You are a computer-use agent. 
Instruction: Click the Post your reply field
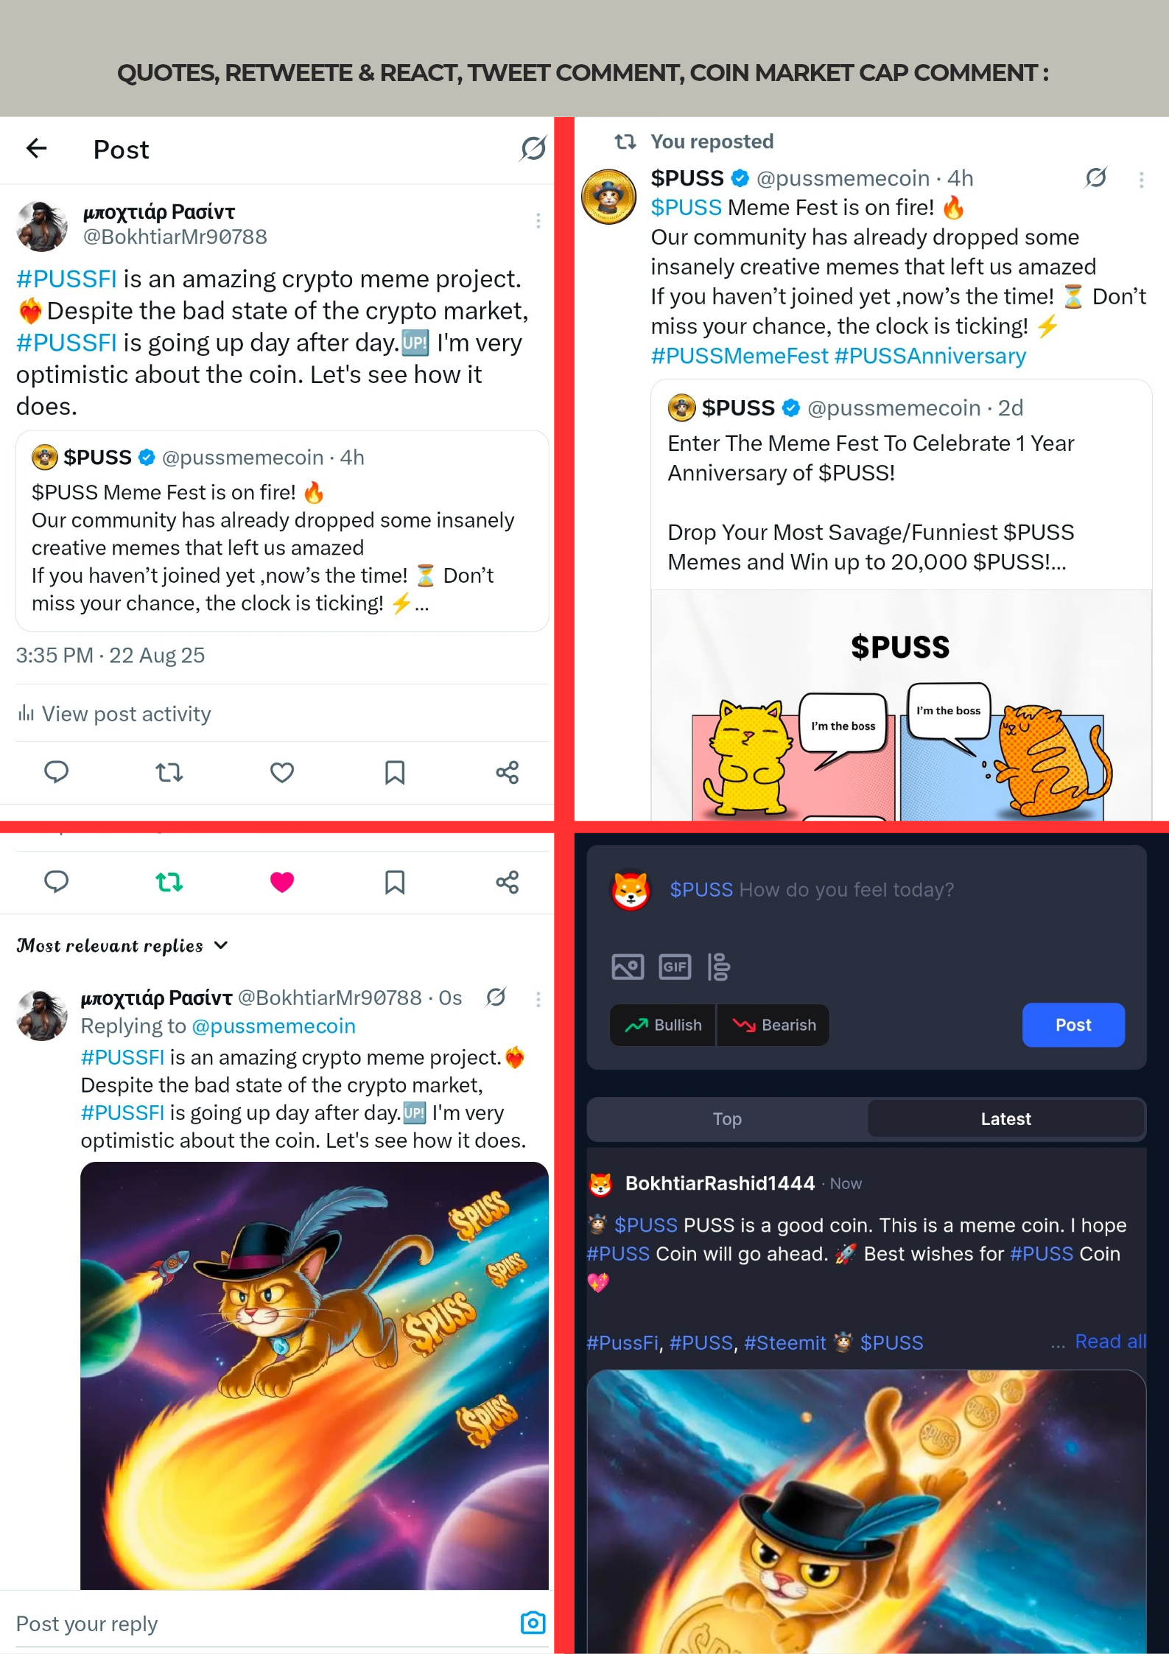tap(265, 1623)
